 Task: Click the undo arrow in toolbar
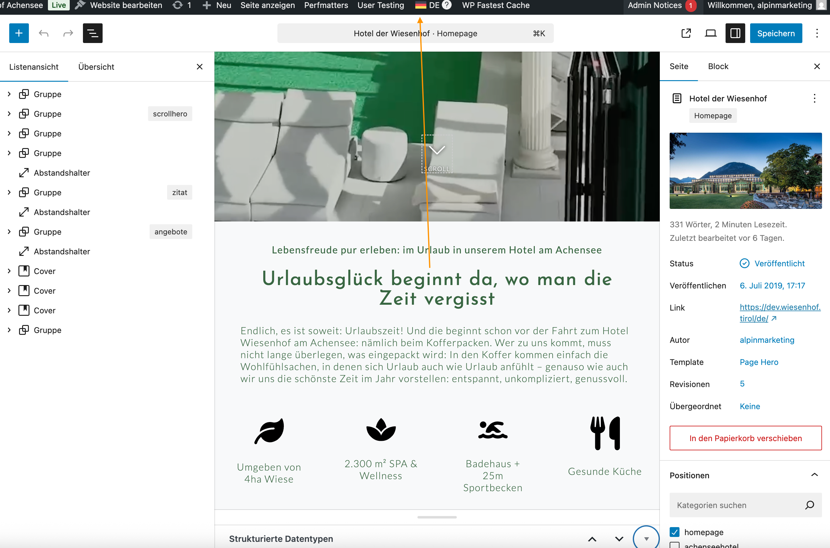[x=43, y=33]
